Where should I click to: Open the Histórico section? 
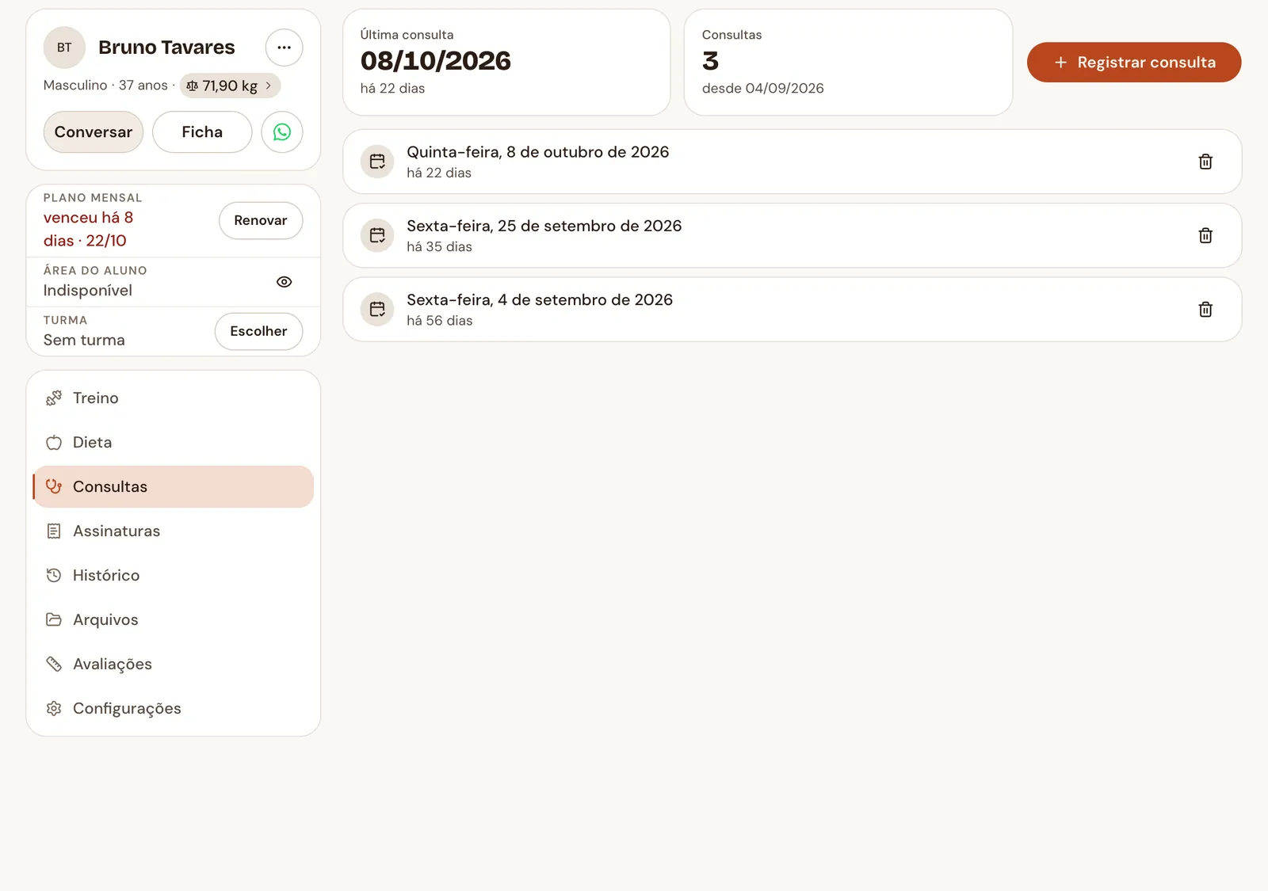(x=173, y=575)
